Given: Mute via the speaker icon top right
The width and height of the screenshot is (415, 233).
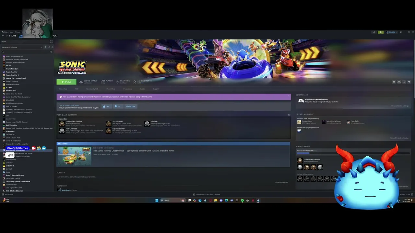Looking at the screenshot, I should click(x=374, y=32).
